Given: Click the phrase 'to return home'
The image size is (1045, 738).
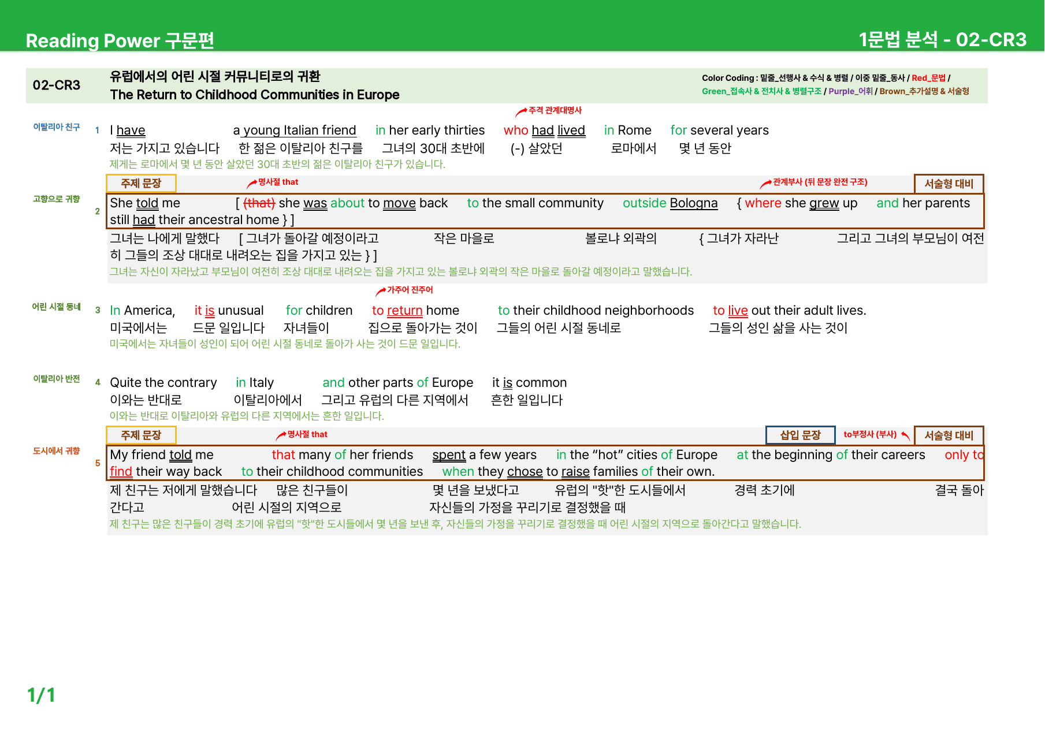Looking at the screenshot, I should click(x=415, y=311).
